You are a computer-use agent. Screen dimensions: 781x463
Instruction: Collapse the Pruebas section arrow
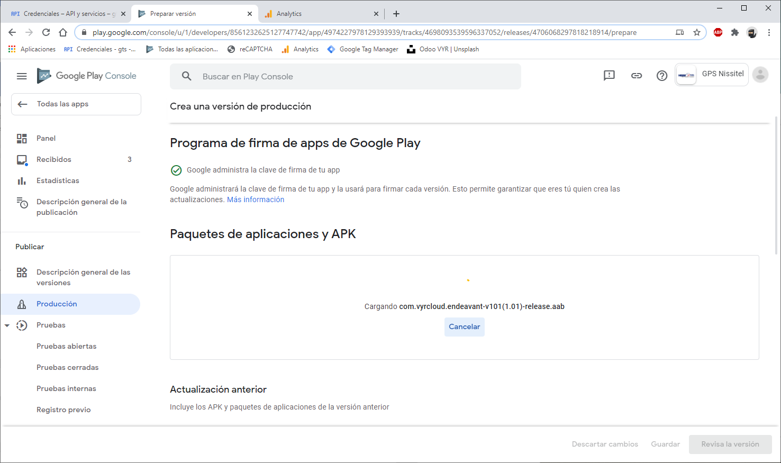[7, 325]
